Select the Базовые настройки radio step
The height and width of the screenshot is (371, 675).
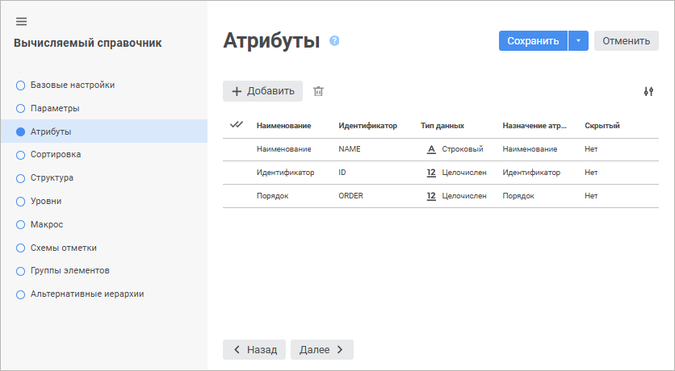[x=21, y=85]
